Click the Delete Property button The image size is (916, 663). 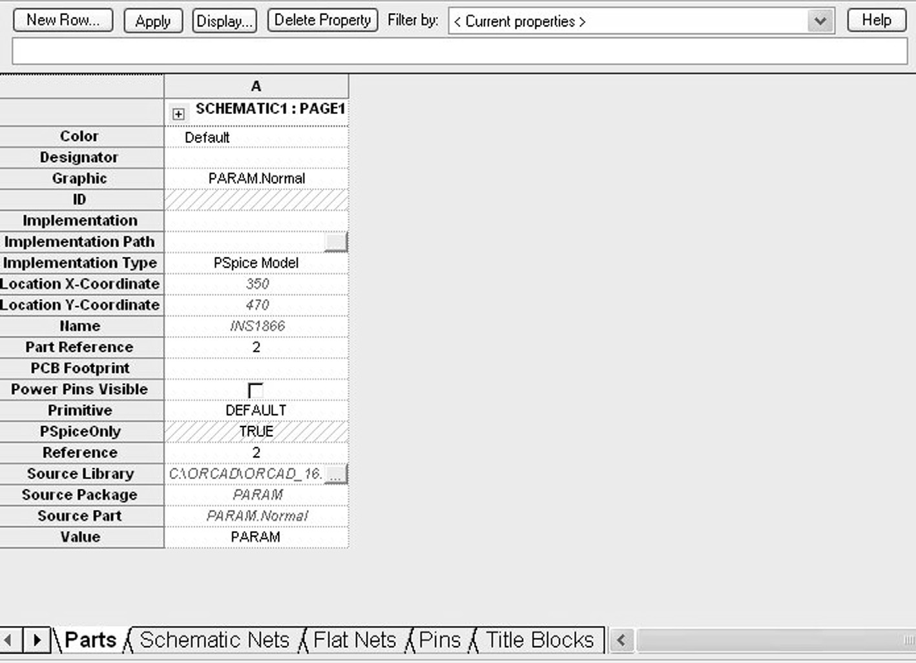pyautogui.click(x=322, y=21)
